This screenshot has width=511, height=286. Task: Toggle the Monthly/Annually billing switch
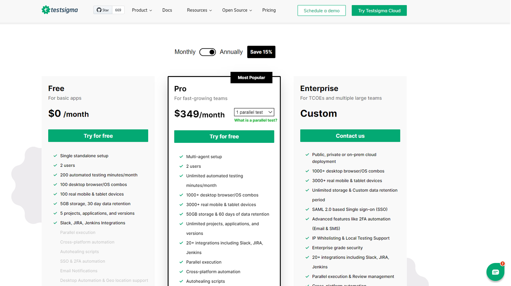[x=208, y=52]
